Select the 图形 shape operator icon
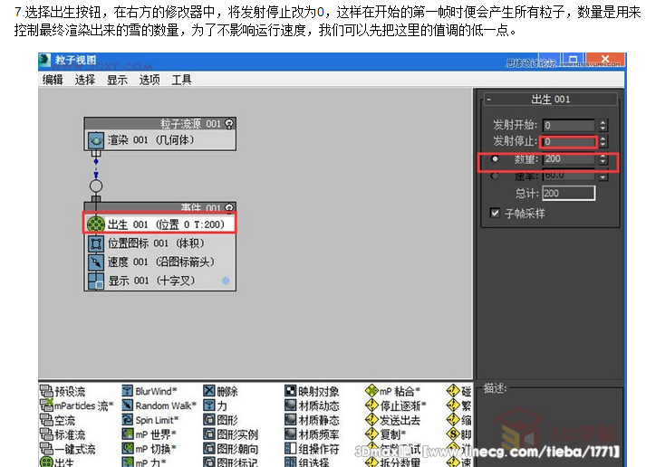The width and height of the screenshot is (646, 467). point(209,420)
